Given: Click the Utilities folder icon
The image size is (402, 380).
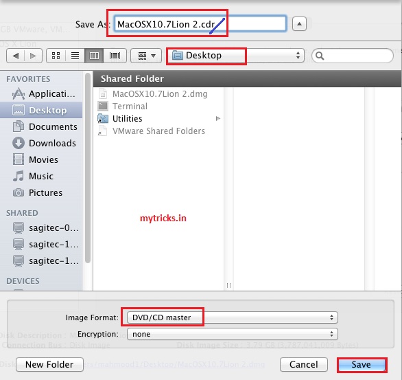Looking at the screenshot, I should click(103, 119).
